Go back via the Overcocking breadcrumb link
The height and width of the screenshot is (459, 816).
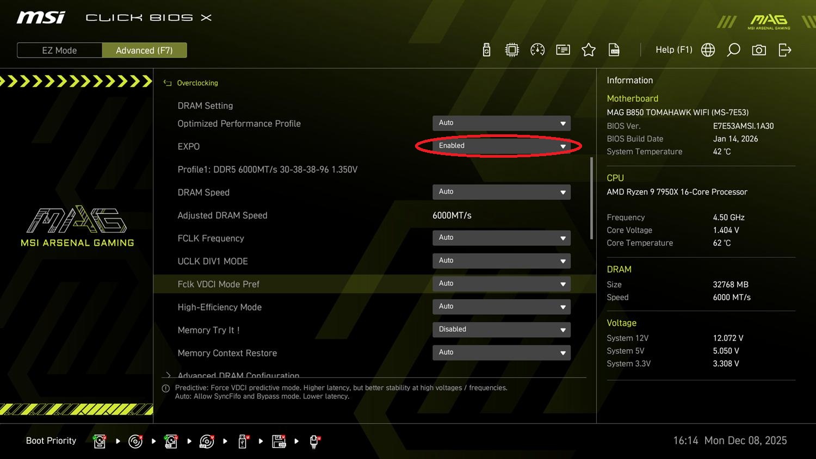pos(197,83)
